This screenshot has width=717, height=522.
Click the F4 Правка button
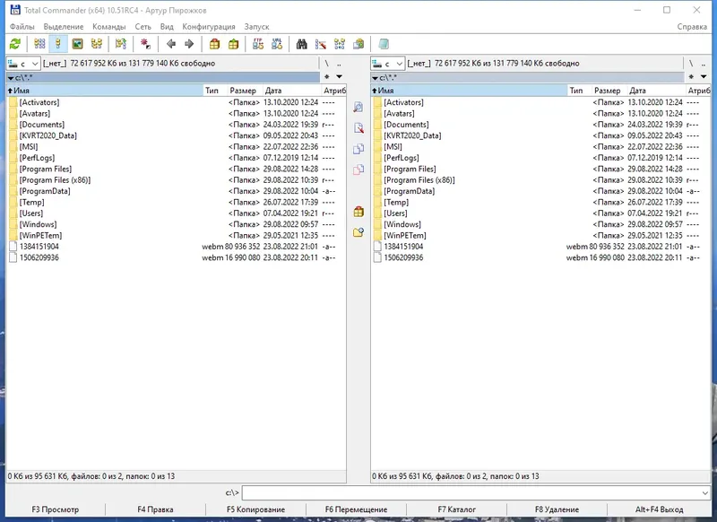pyautogui.click(x=155, y=509)
